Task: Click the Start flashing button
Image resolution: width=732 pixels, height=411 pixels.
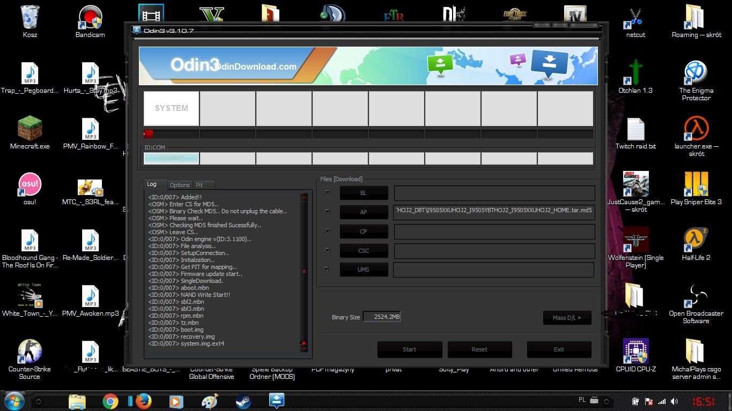Action: tap(409, 349)
